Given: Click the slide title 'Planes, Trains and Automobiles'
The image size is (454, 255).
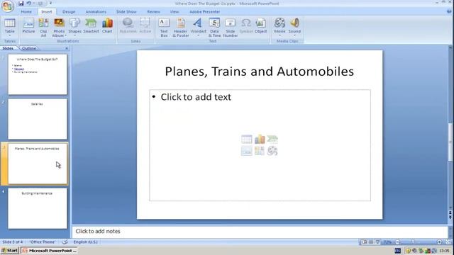Looking at the screenshot, I should click(259, 72).
